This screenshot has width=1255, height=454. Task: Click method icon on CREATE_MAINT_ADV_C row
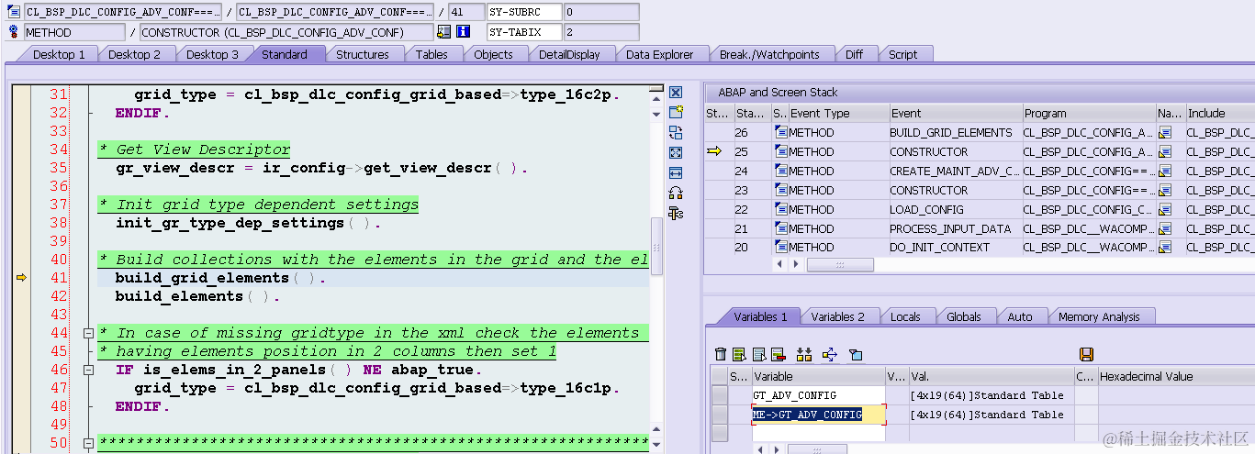coord(780,172)
